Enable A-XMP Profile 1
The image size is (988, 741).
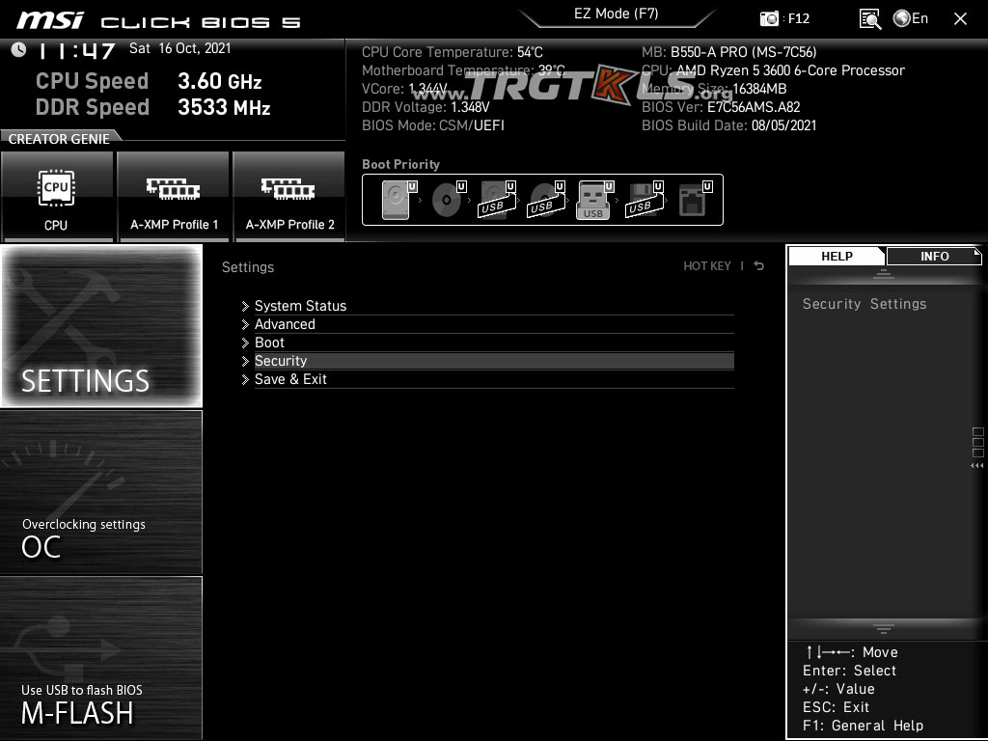click(x=174, y=197)
